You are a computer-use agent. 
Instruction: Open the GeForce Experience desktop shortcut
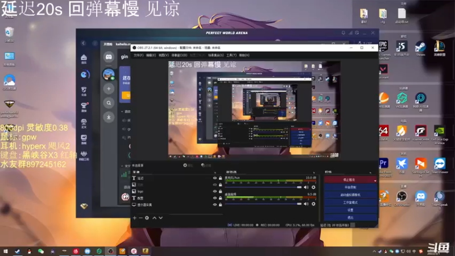click(440, 135)
